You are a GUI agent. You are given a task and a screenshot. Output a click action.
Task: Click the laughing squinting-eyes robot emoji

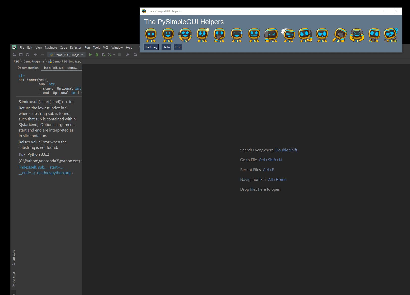168,35
